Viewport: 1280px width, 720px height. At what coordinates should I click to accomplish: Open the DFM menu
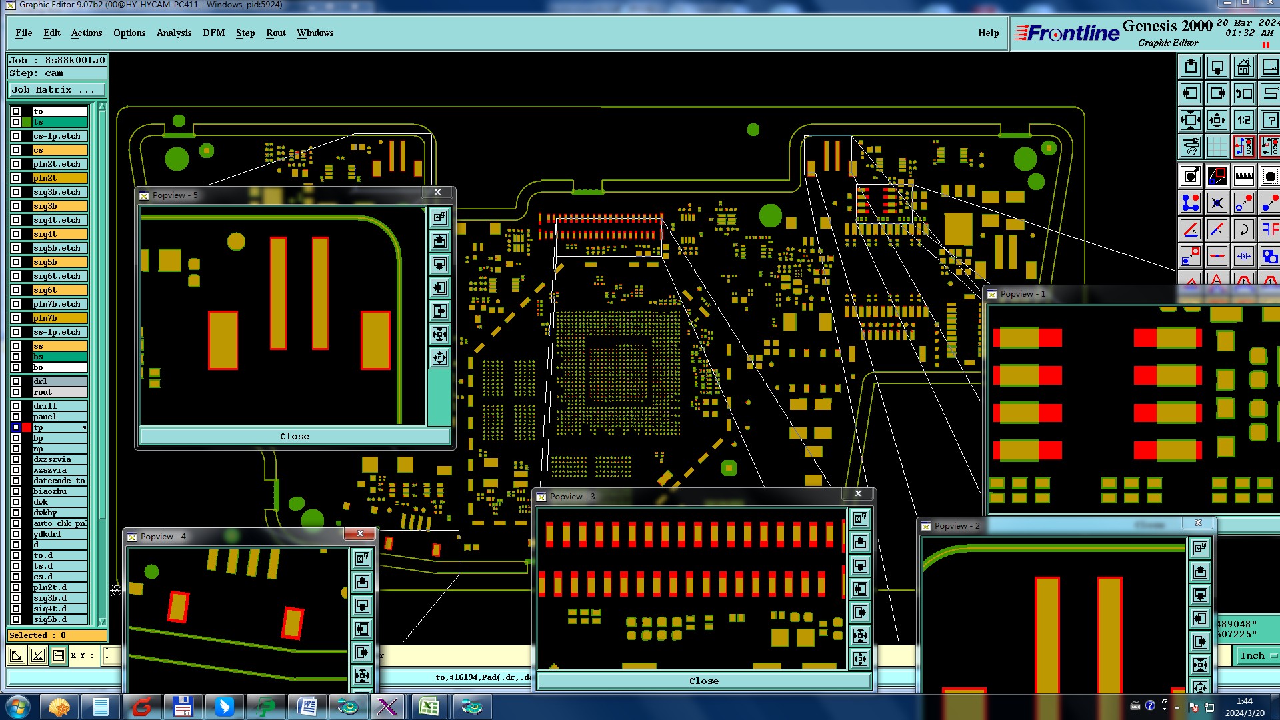click(x=213, y=33)
